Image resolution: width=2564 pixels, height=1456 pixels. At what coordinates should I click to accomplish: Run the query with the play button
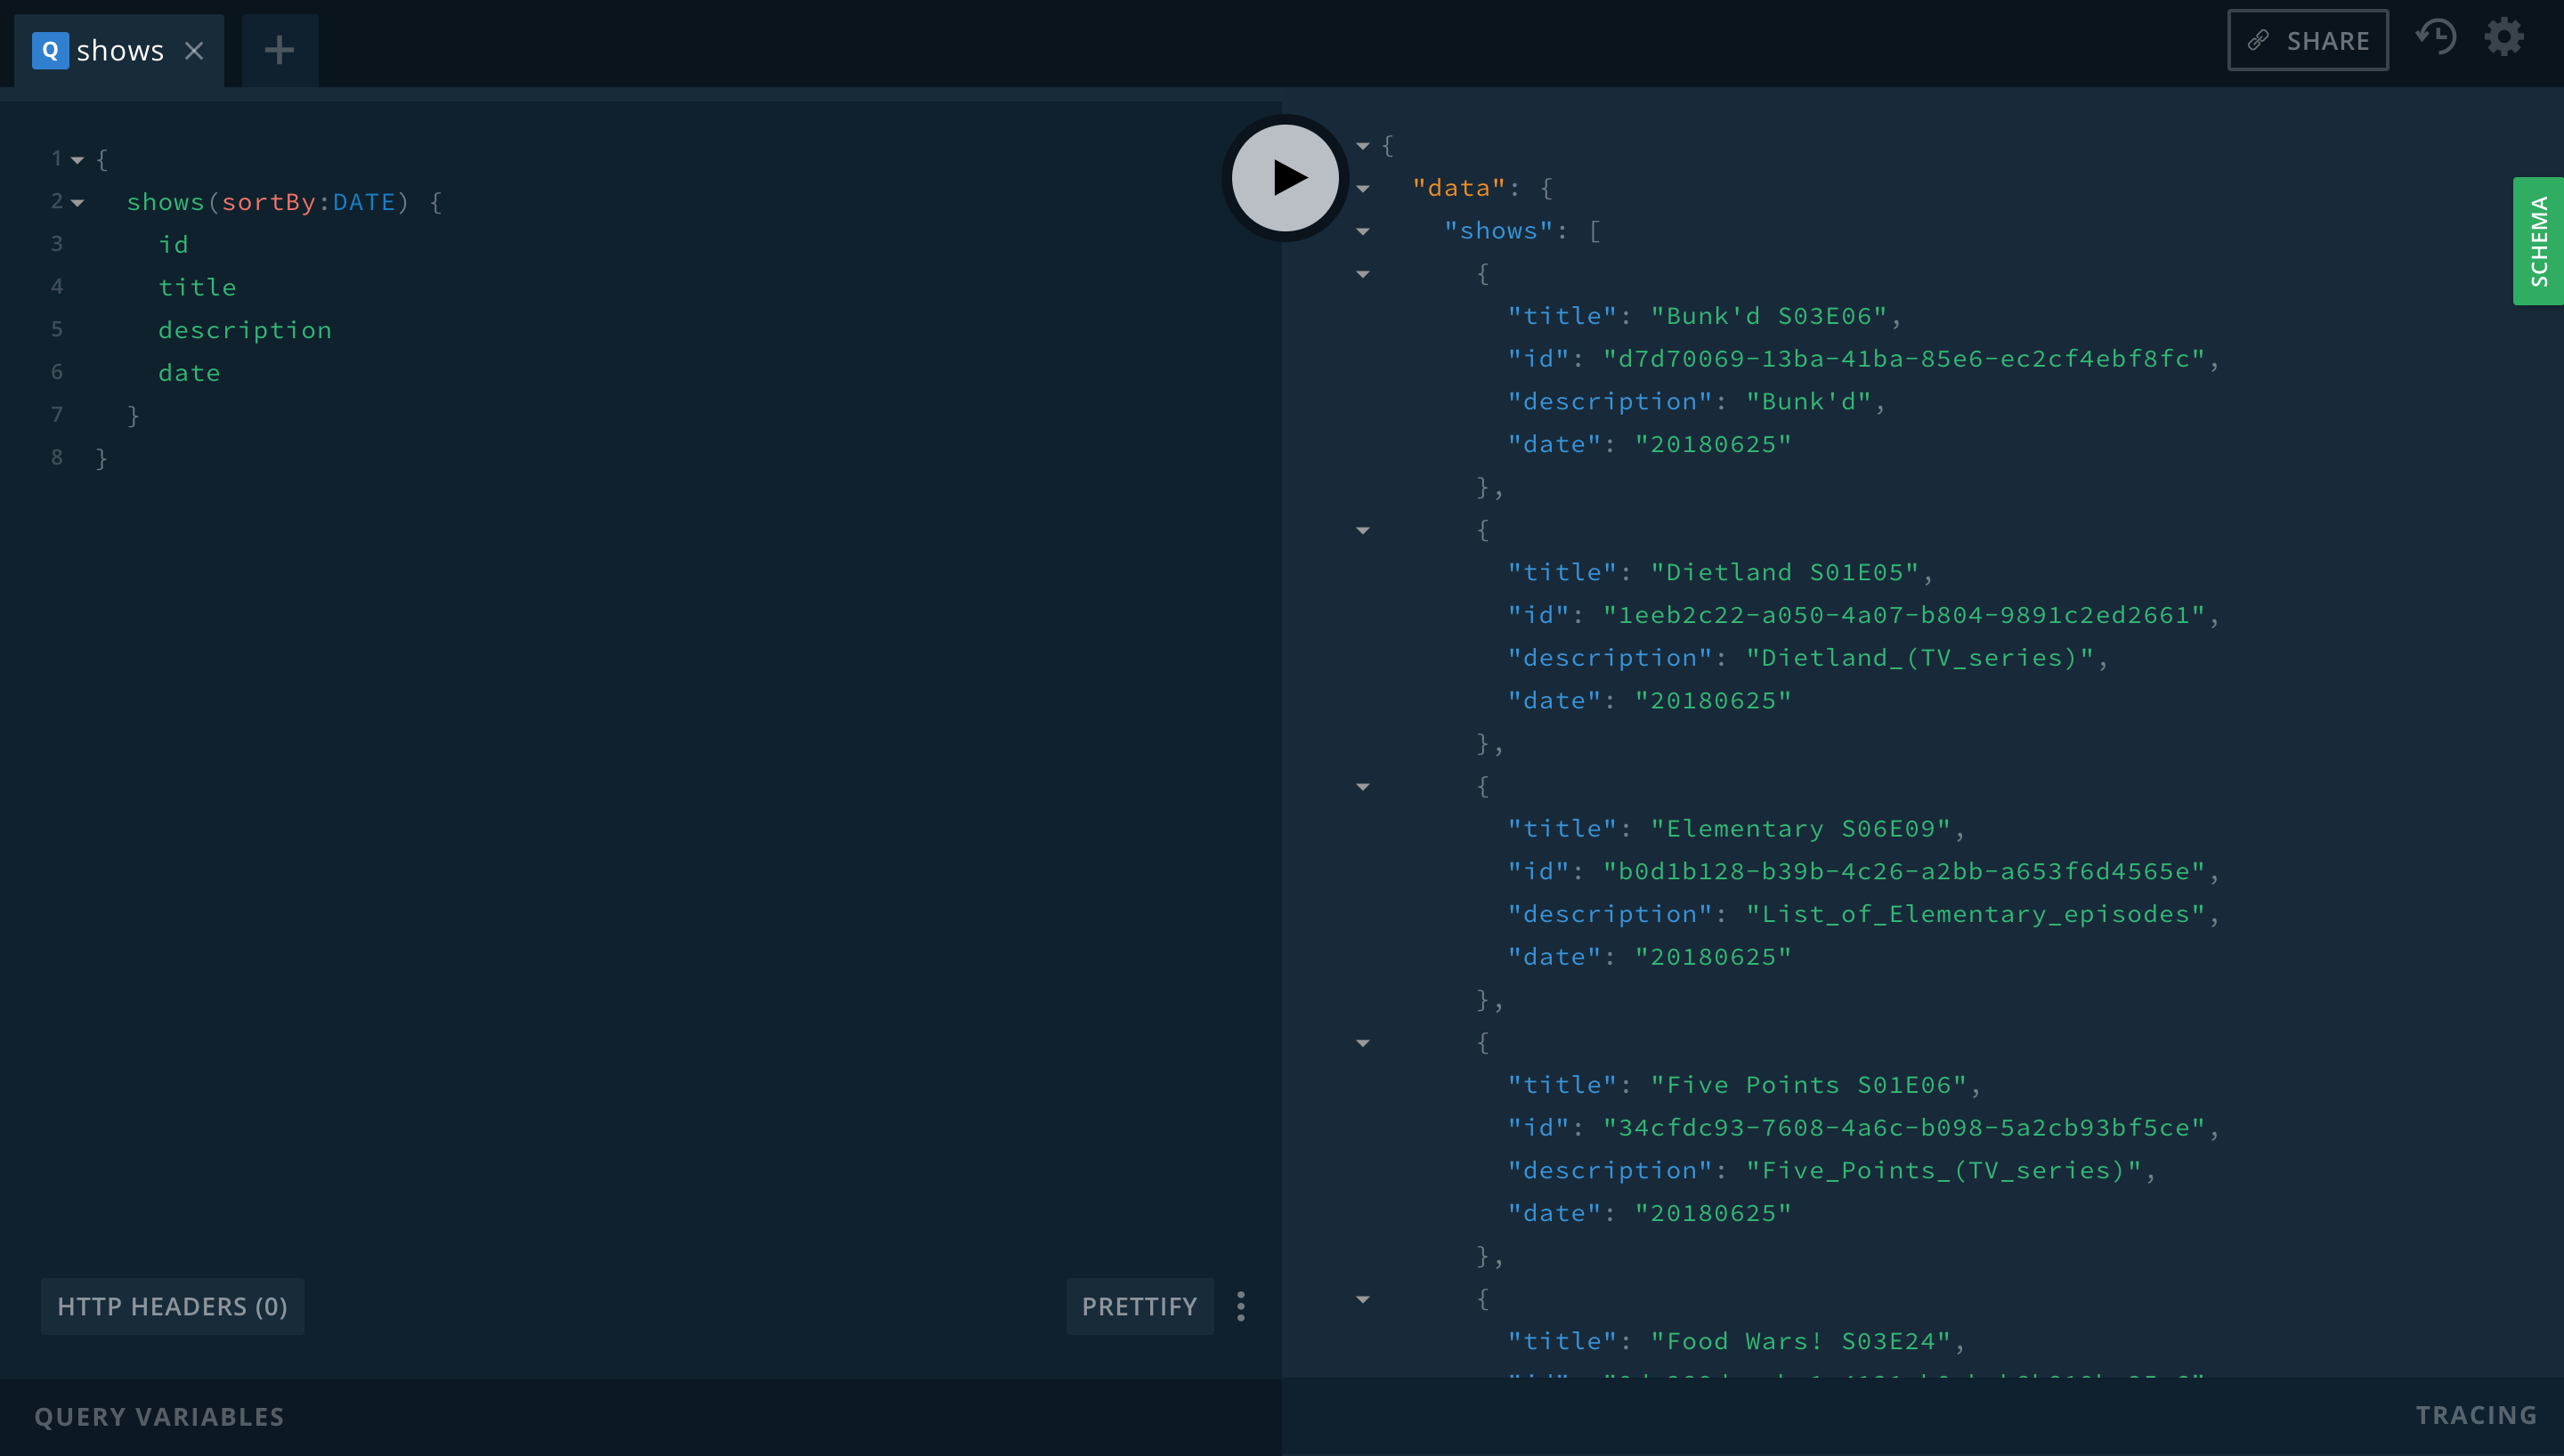point(1285,178)
